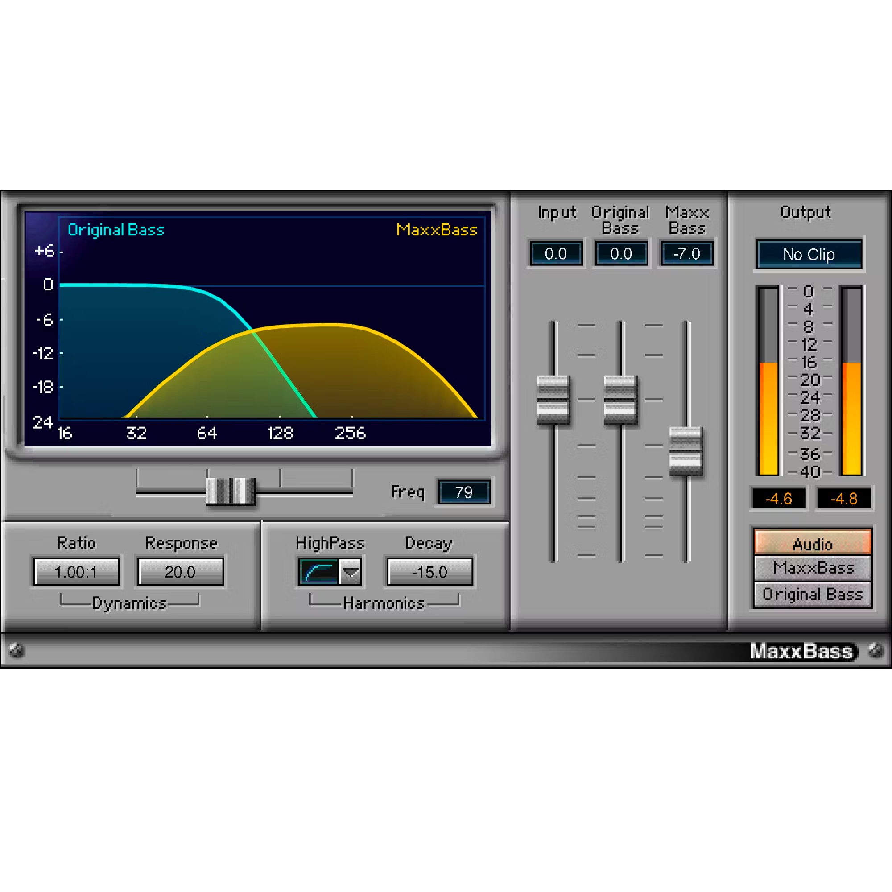Screen dimensions: 892x892
Task: Click the Input gain readout showing 0.0
Action: point(556,253)
